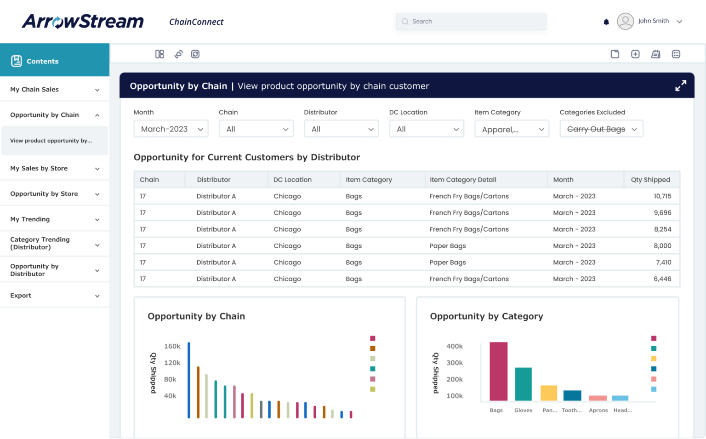The image size is (706, 439).
Task: Click the cloud sync icon
Action: 179,54
